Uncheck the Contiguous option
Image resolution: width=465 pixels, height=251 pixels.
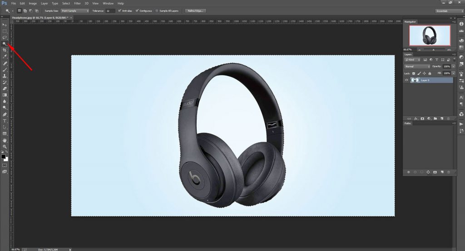(x=137, y=11)
